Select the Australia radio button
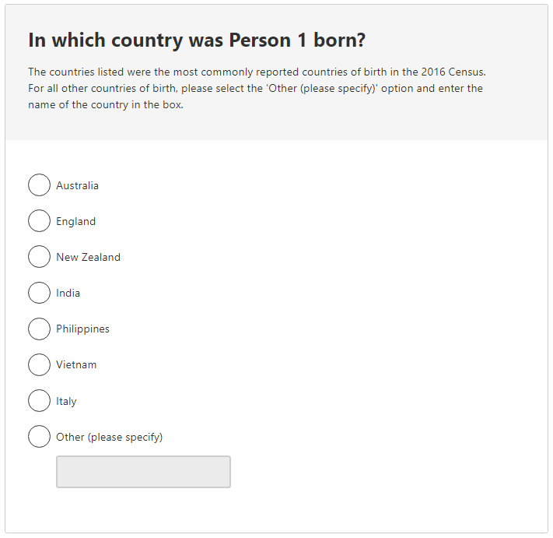The image size is (553, 538). click(x=39, y=185)
